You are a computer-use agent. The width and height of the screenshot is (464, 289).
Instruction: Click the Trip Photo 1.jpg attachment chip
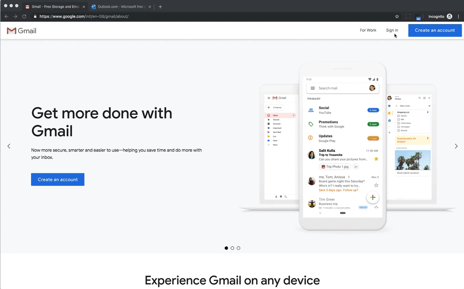click(335, 167)
